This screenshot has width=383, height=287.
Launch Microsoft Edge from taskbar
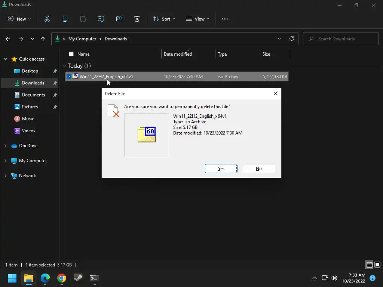click(45, 278)
